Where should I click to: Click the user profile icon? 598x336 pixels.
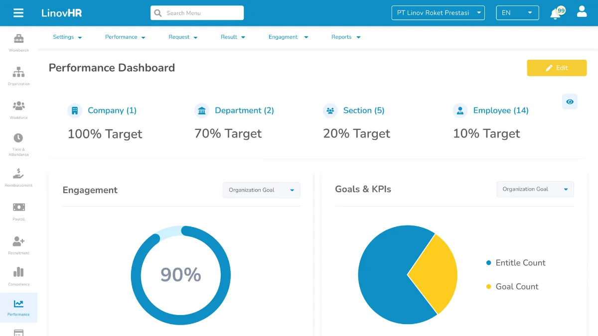pos(582,11)
